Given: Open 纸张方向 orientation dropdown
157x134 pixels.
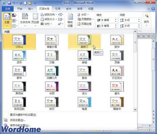Looking at the screenshot, I should 49,15.
